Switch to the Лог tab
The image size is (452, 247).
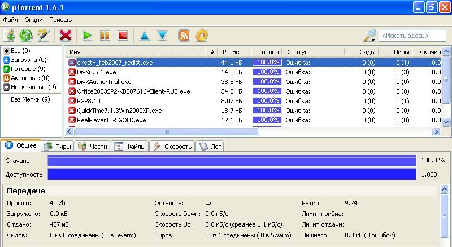[210, 146]
